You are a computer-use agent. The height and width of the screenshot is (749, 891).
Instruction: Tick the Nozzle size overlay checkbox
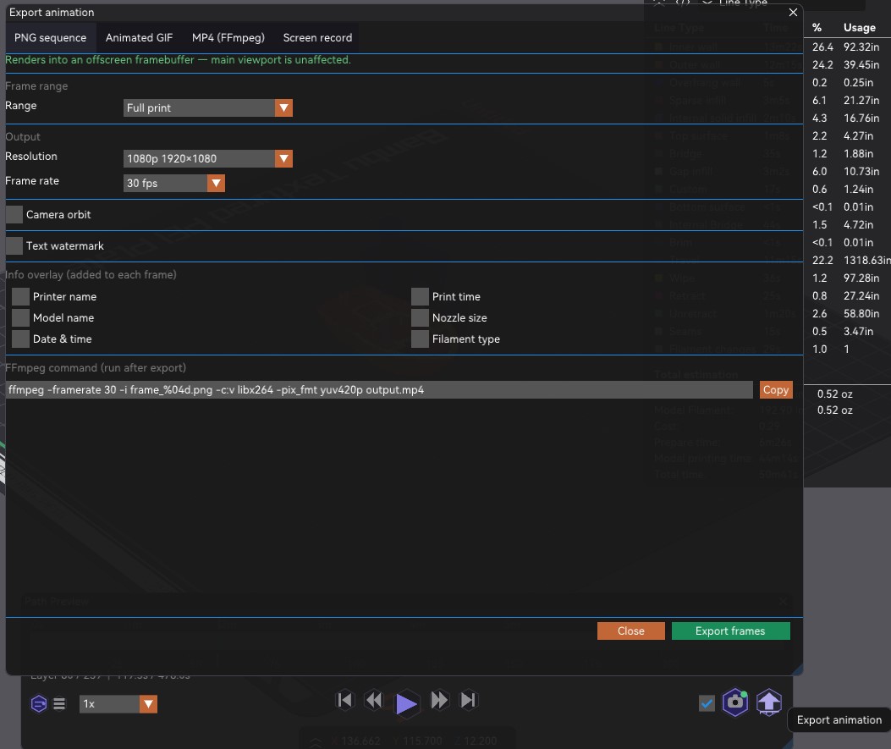pos(420,317)
